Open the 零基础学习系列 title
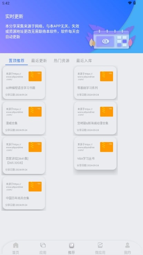Viewport: 143px width, 255px height. [x=88, y=88]
